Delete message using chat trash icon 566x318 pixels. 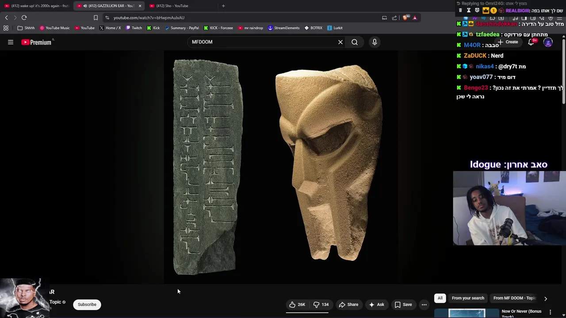pyautogui.click(x=460, y=11)
